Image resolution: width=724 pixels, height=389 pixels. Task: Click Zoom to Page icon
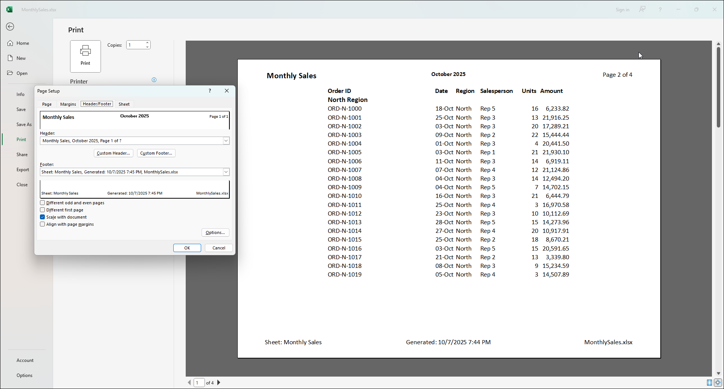(718, 382)
